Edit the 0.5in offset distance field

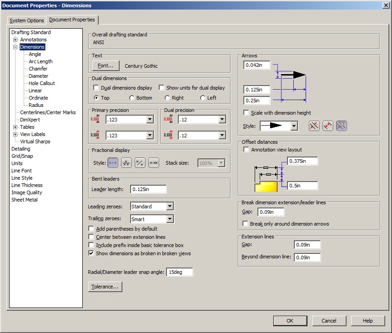[x=302, y=186]
